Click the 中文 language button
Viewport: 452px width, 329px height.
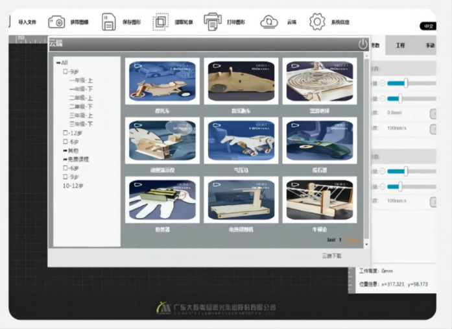point(428,26)
